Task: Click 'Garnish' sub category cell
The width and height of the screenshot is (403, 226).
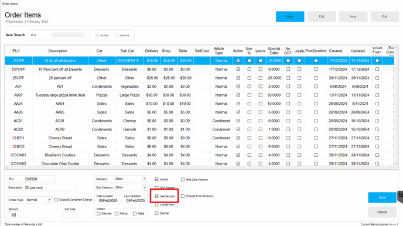Action: pyautogui.click(x=129, y=129)
